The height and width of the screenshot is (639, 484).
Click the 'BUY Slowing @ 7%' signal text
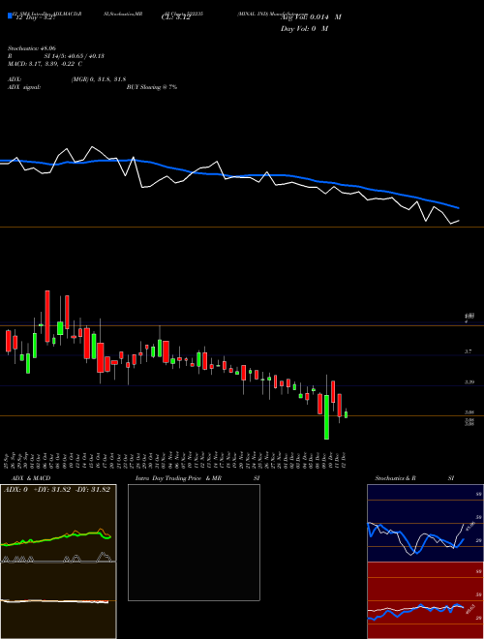coord(152,87)
